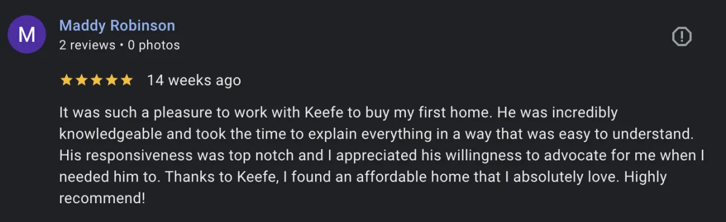Click the second gold rating star

(x=81, y=80)
